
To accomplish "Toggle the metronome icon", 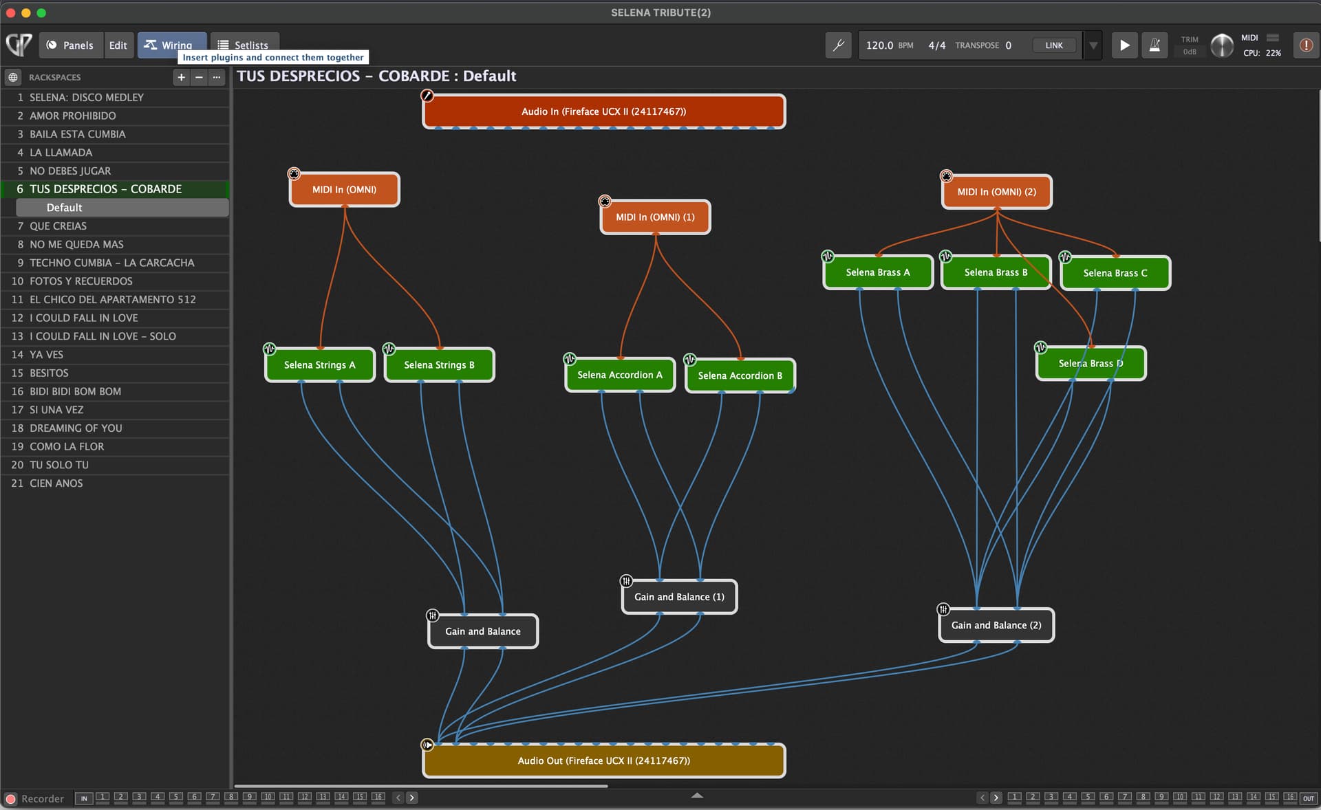I will pos(1154,45).
